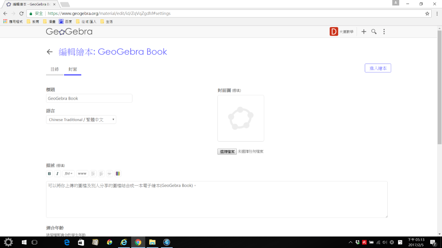Open the Dropbox tray icon

tap(358, 243)
